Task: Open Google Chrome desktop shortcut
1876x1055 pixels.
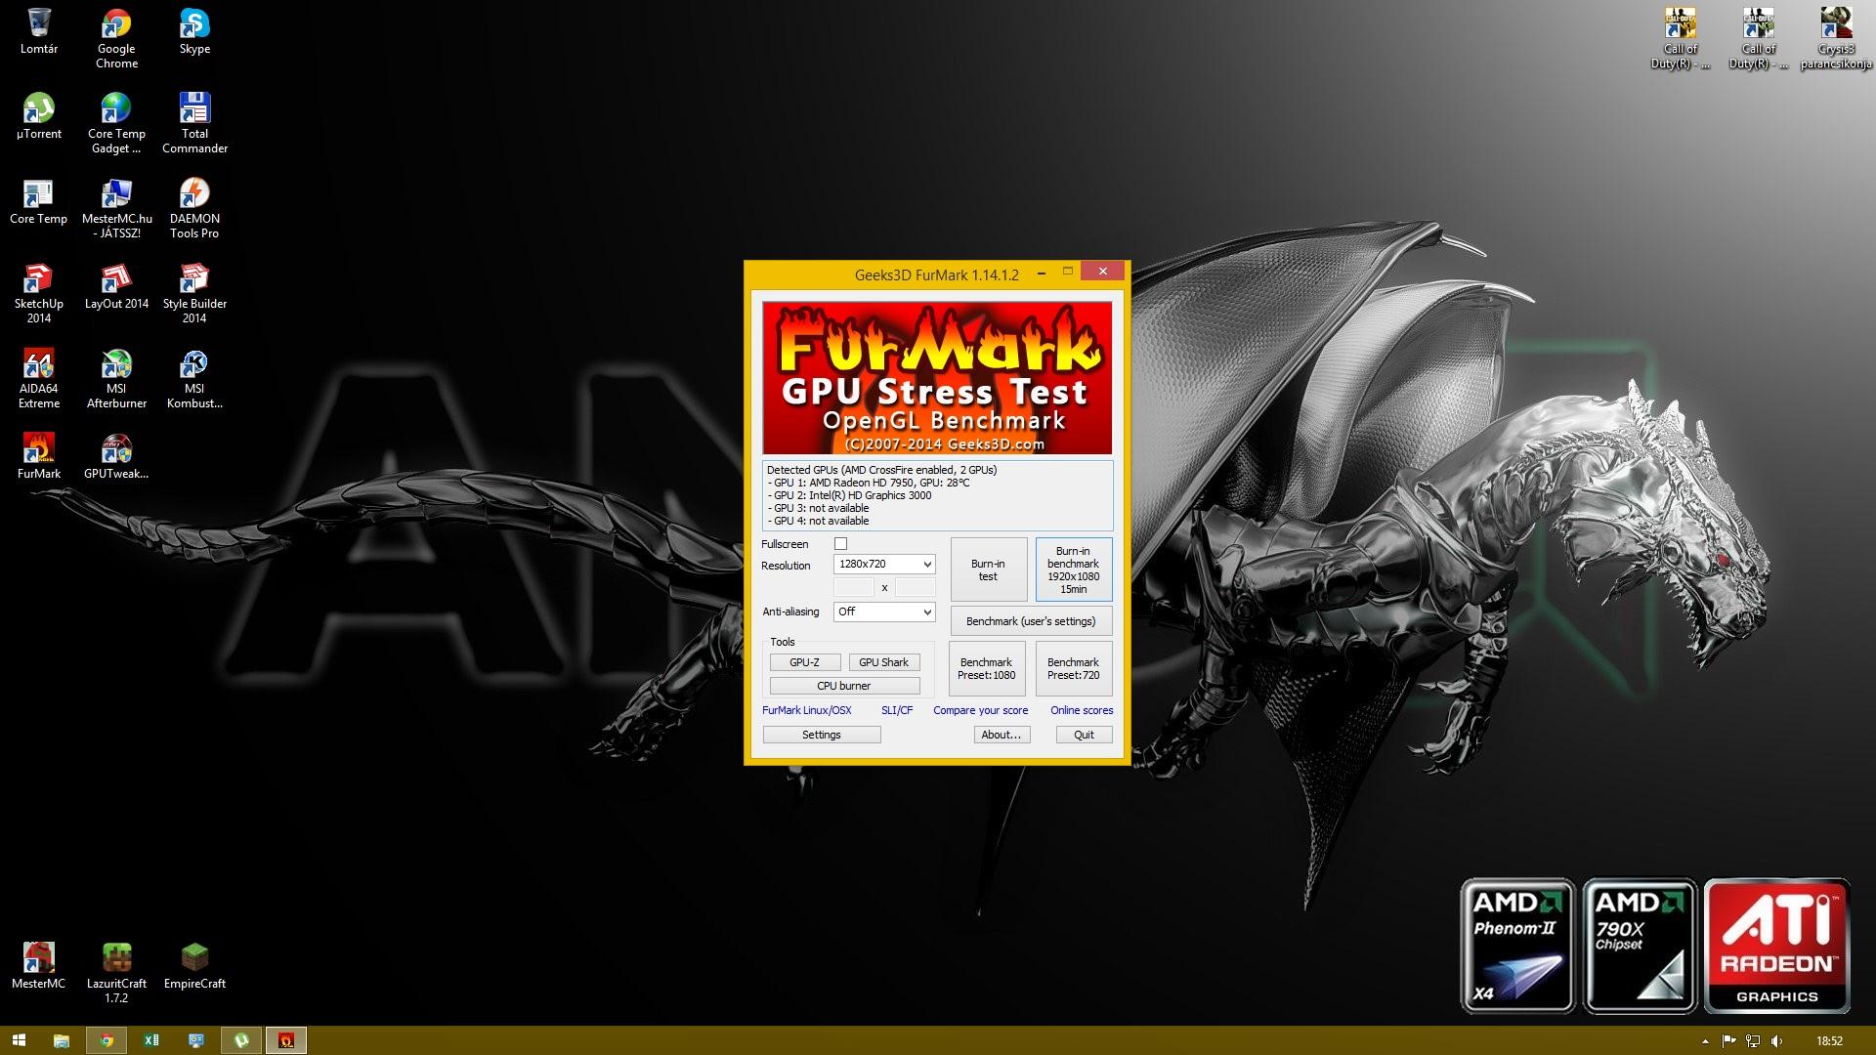Action: click(x=116, y=38)
